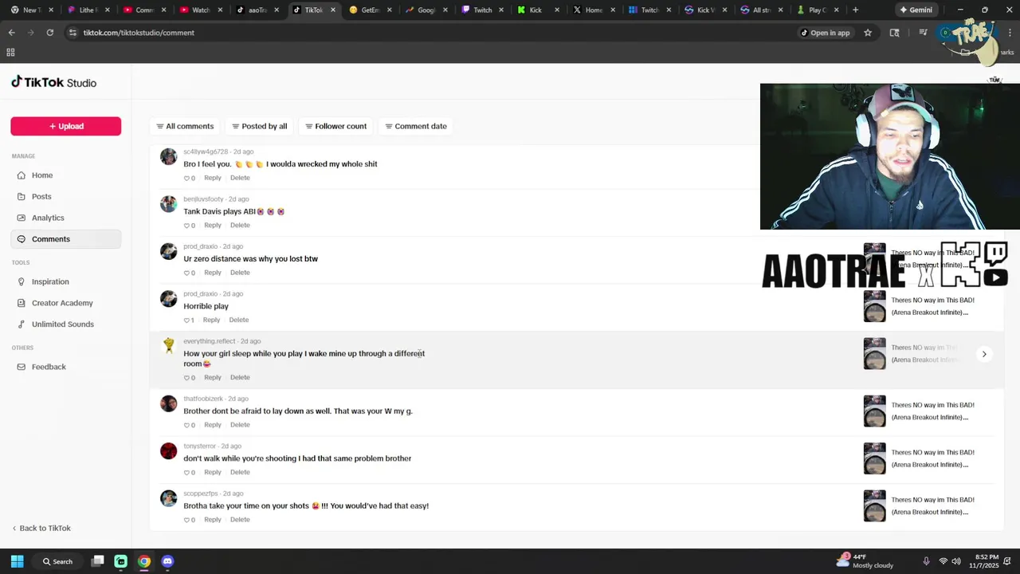Open Windows taskbar Search
The height and width of the screenshot is (574, 1020).
click(x=57, y=561)
